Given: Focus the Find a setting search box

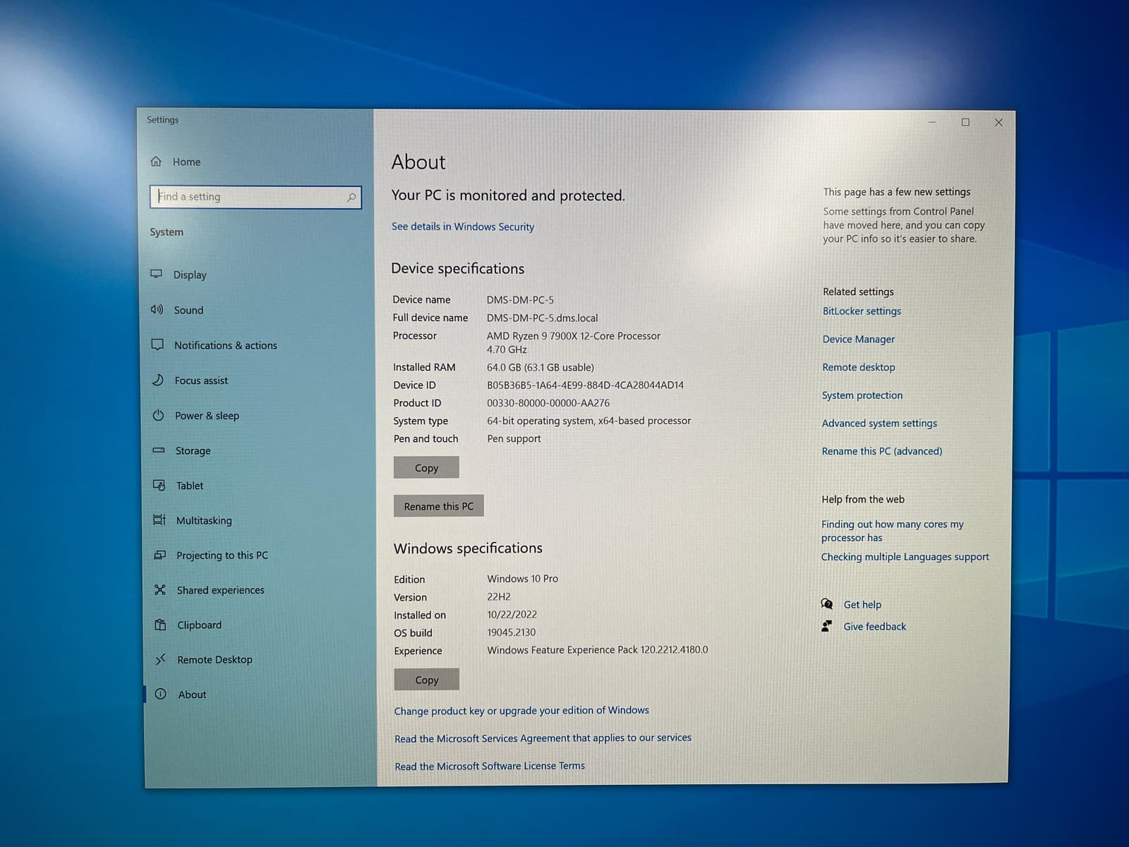Looking at the screenshot, I should (255, 197).
